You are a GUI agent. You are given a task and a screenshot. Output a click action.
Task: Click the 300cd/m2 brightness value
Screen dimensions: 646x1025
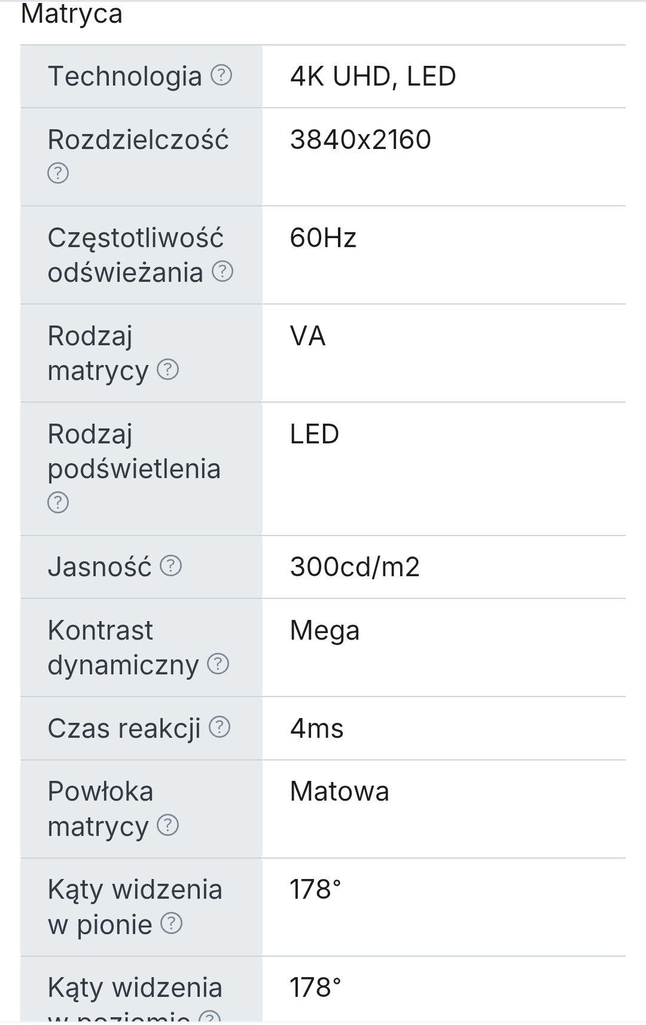coord(355,567)
